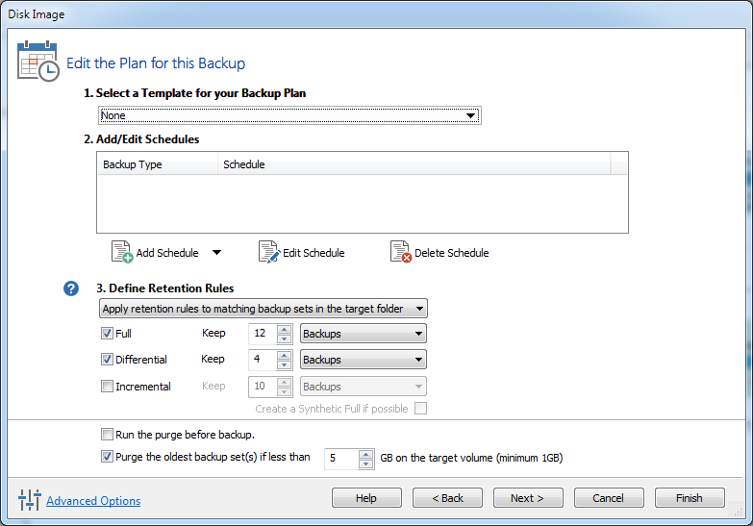753x526 pixels.
Task: Increase the Full backups keep count
Action: pyautogui.click(x=284, y=329)
